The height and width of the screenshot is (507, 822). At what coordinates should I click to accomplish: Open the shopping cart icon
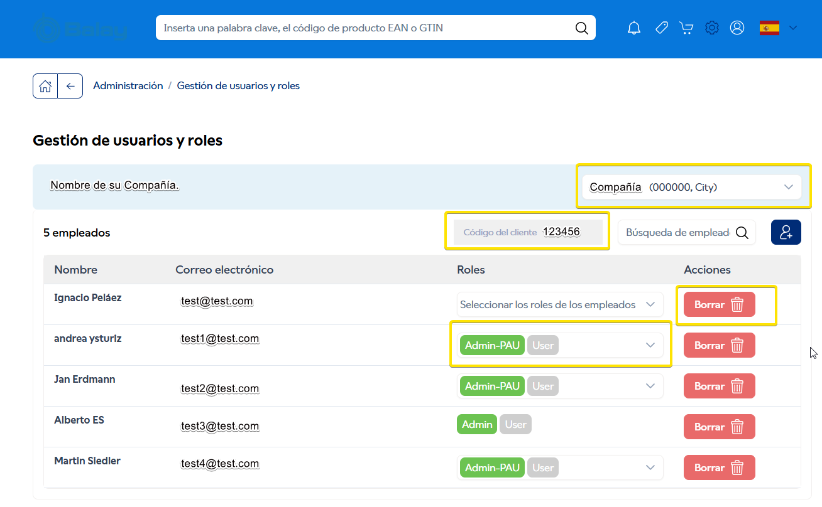(x=686, y=28)
